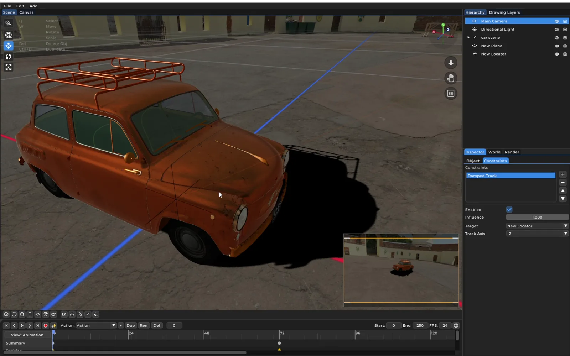Toggle visibility of New Locator

point(556,54)
